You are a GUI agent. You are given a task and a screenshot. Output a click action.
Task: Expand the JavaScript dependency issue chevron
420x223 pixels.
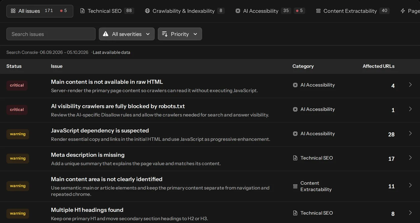click(410, 133)
